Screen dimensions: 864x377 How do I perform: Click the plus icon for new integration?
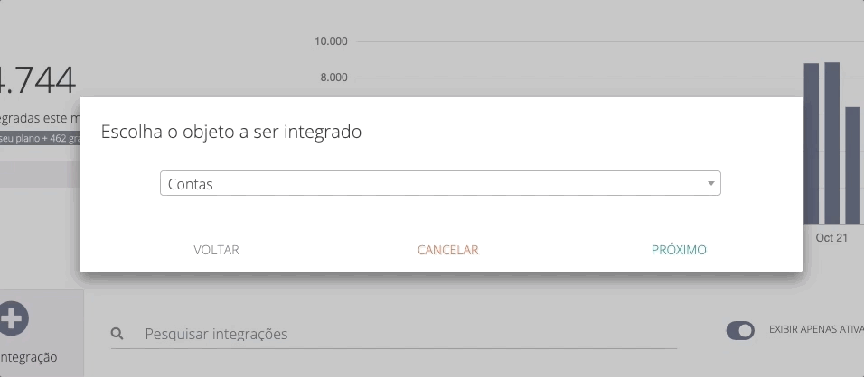pyautogui.click(x=14, y=317)
